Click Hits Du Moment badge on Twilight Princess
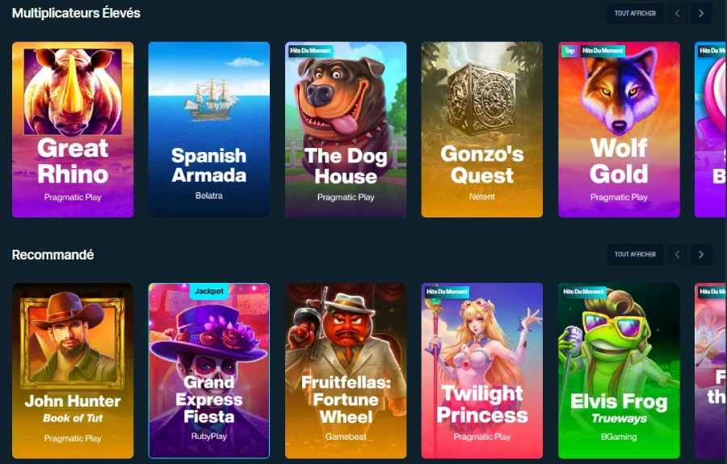The image size is (727, 464). coord(447,292)
